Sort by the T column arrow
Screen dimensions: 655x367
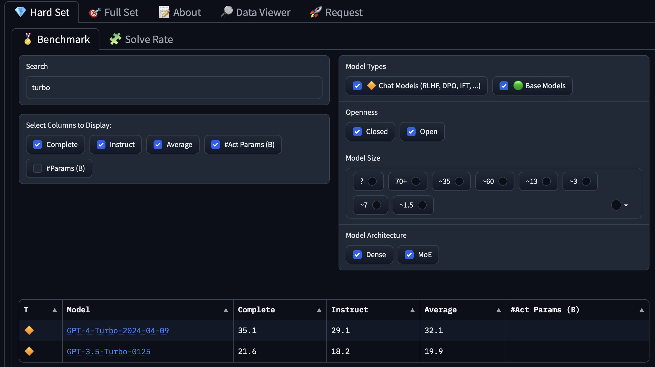tap(55, 310)
